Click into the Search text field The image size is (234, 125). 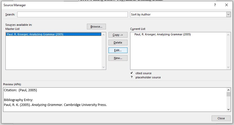pyautogui.click(x=72, y=14)
